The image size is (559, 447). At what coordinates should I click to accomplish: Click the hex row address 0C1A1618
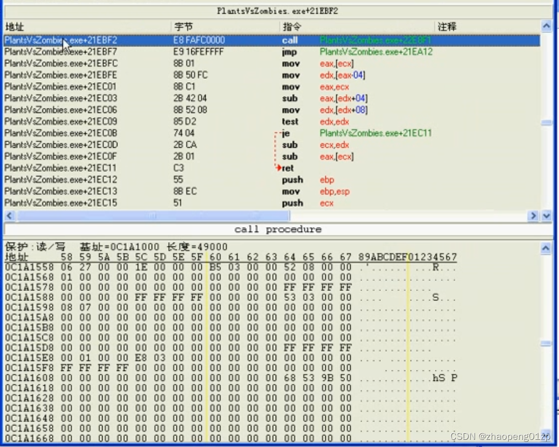click(29, 388)
